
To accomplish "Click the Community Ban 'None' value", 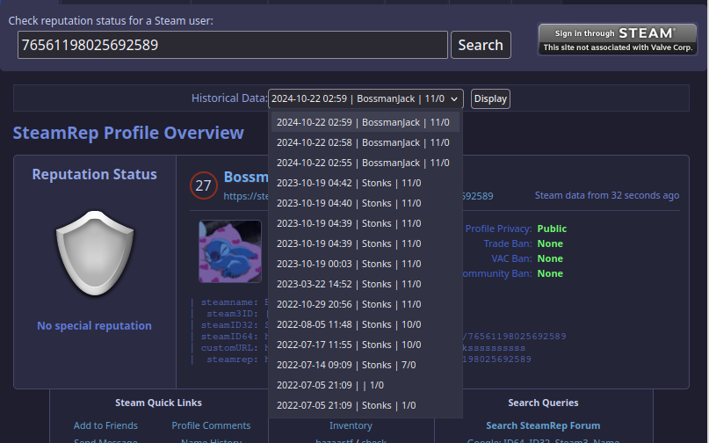I will pos(550,273).
